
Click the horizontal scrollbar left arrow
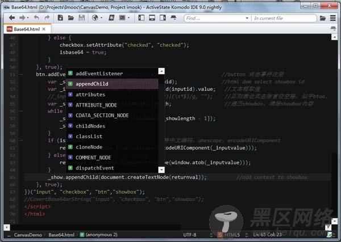(x=7, y=227)
